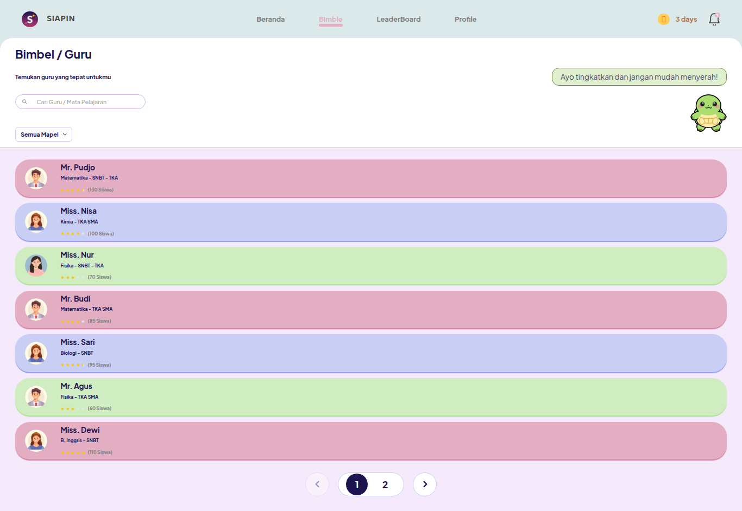This screenshot has height=511, width=742.
Task: Click Mr. Agus's avatar
Action: tap(36, 397)
